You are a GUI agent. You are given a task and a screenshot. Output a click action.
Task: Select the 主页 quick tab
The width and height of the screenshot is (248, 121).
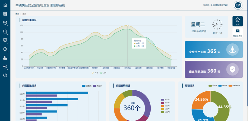click(237, 21)
